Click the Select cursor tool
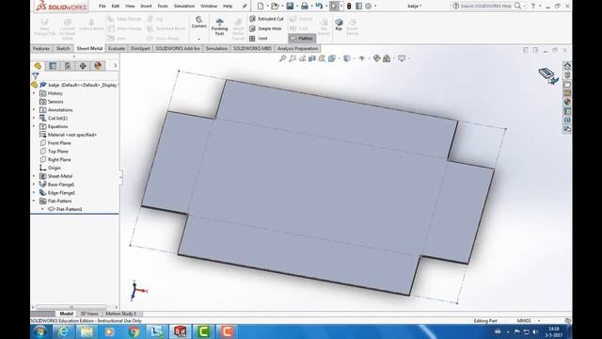Image resolution: width=602 pixels, height=339 pixels. (x=334, y=7)
